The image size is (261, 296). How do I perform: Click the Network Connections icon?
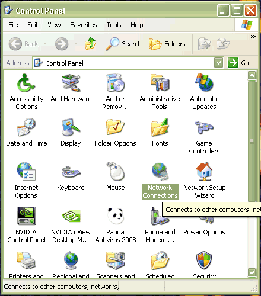pos(160,172)
